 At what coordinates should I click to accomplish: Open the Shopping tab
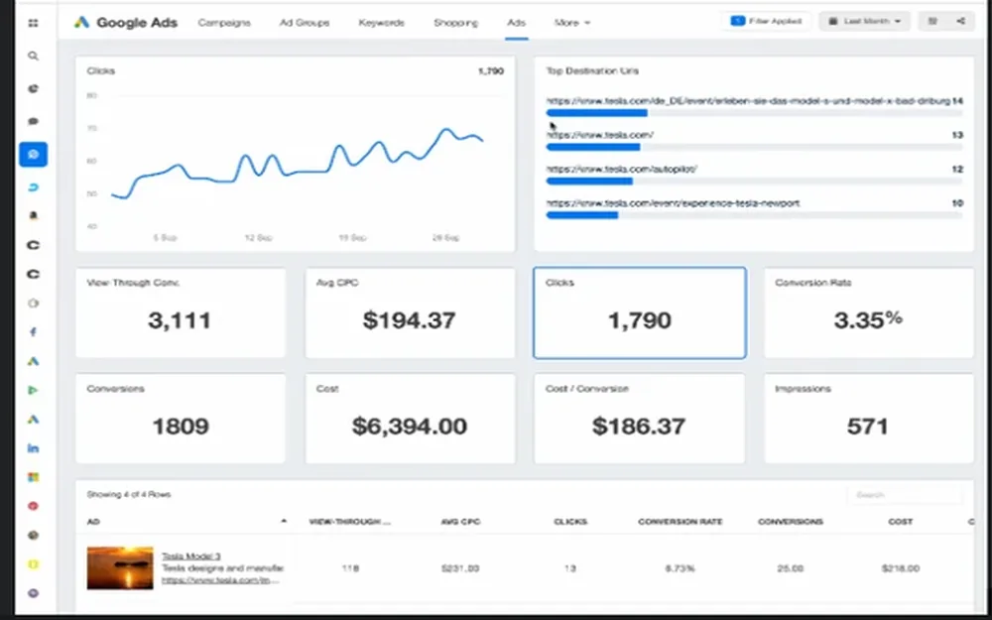coord(455,22)
